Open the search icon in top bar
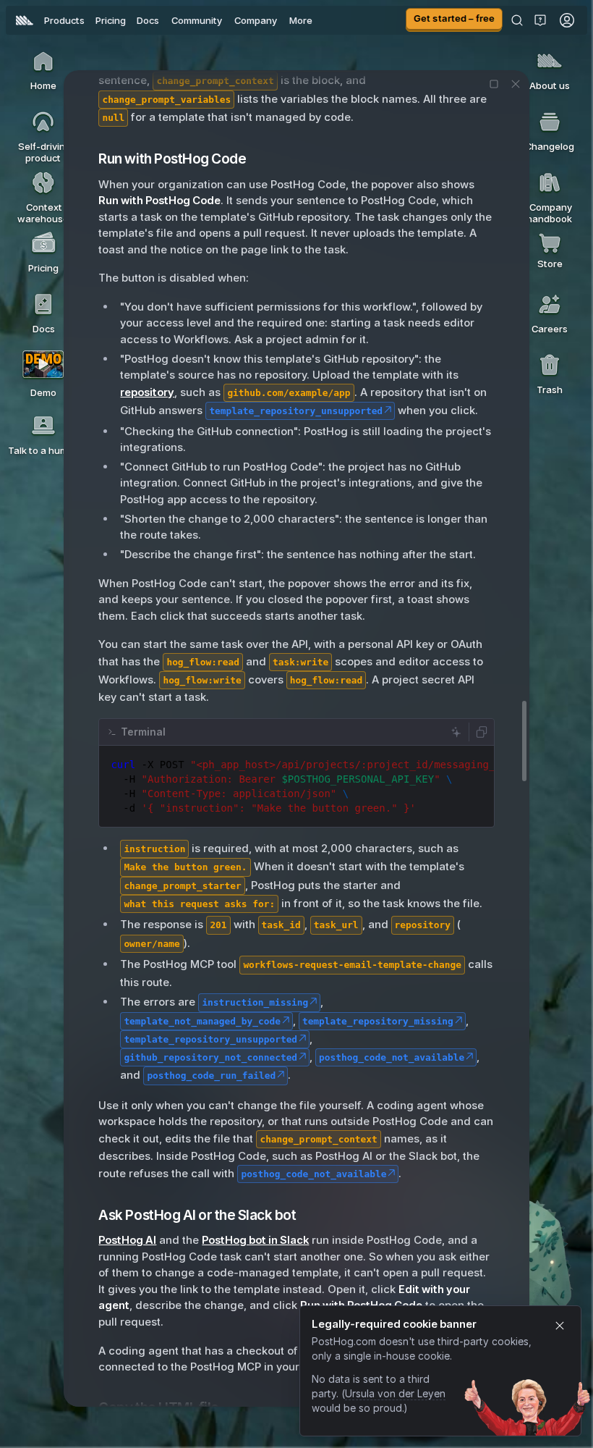 tap(517, 20)
